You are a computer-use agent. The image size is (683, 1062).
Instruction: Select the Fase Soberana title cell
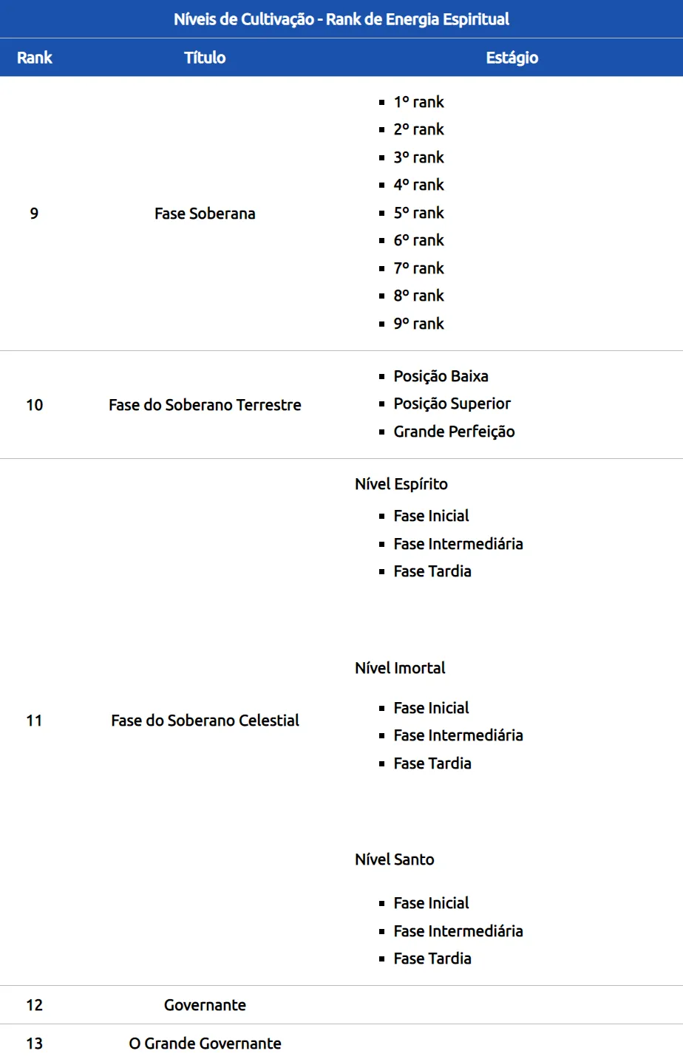point(205,214)
